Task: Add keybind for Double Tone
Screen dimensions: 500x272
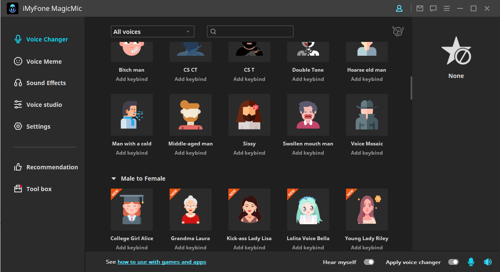Action: coord(308,79)
